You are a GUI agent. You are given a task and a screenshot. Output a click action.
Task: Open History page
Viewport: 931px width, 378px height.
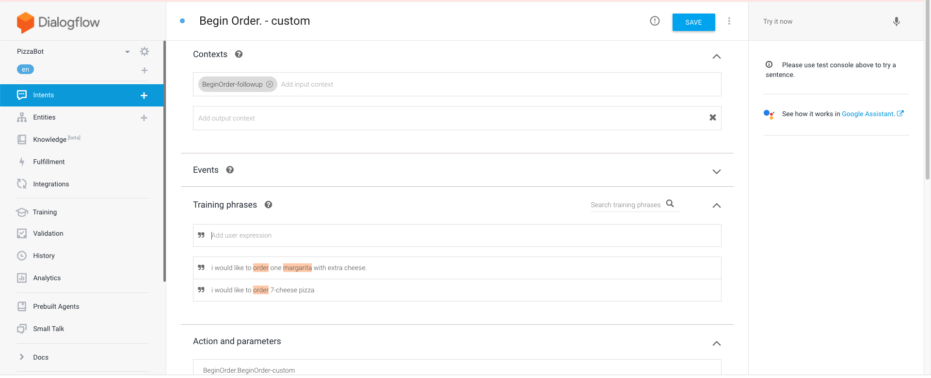pos(44,256)
